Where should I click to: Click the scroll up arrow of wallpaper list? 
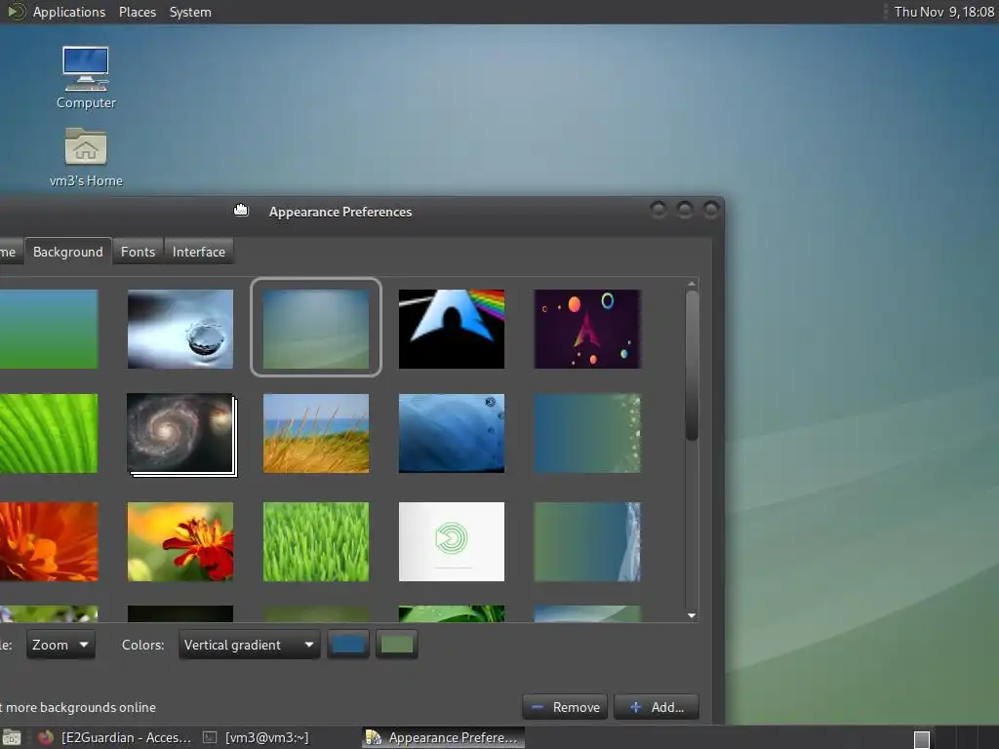click(692, 284)
